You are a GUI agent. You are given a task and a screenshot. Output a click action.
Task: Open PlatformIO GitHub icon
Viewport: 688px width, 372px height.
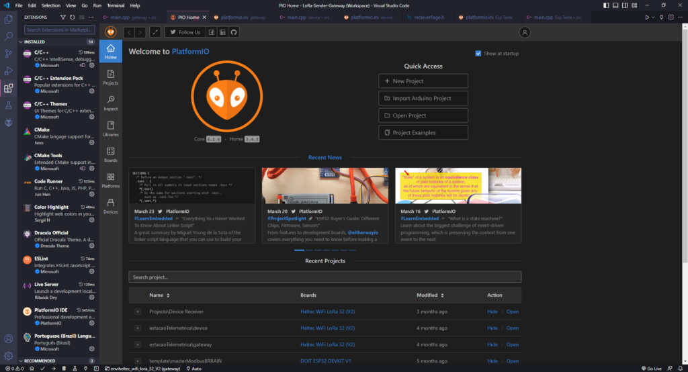(x=234, y=32)
